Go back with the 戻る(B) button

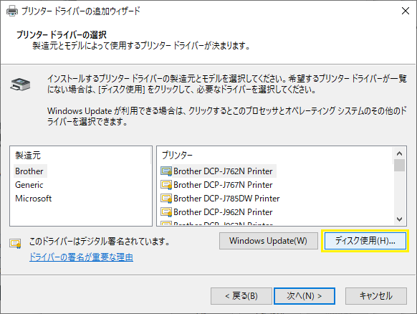point(241,296)
